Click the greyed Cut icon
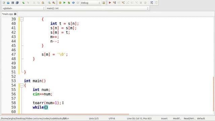This screenshot has width=215, height=121. click(x=34, y=3)
